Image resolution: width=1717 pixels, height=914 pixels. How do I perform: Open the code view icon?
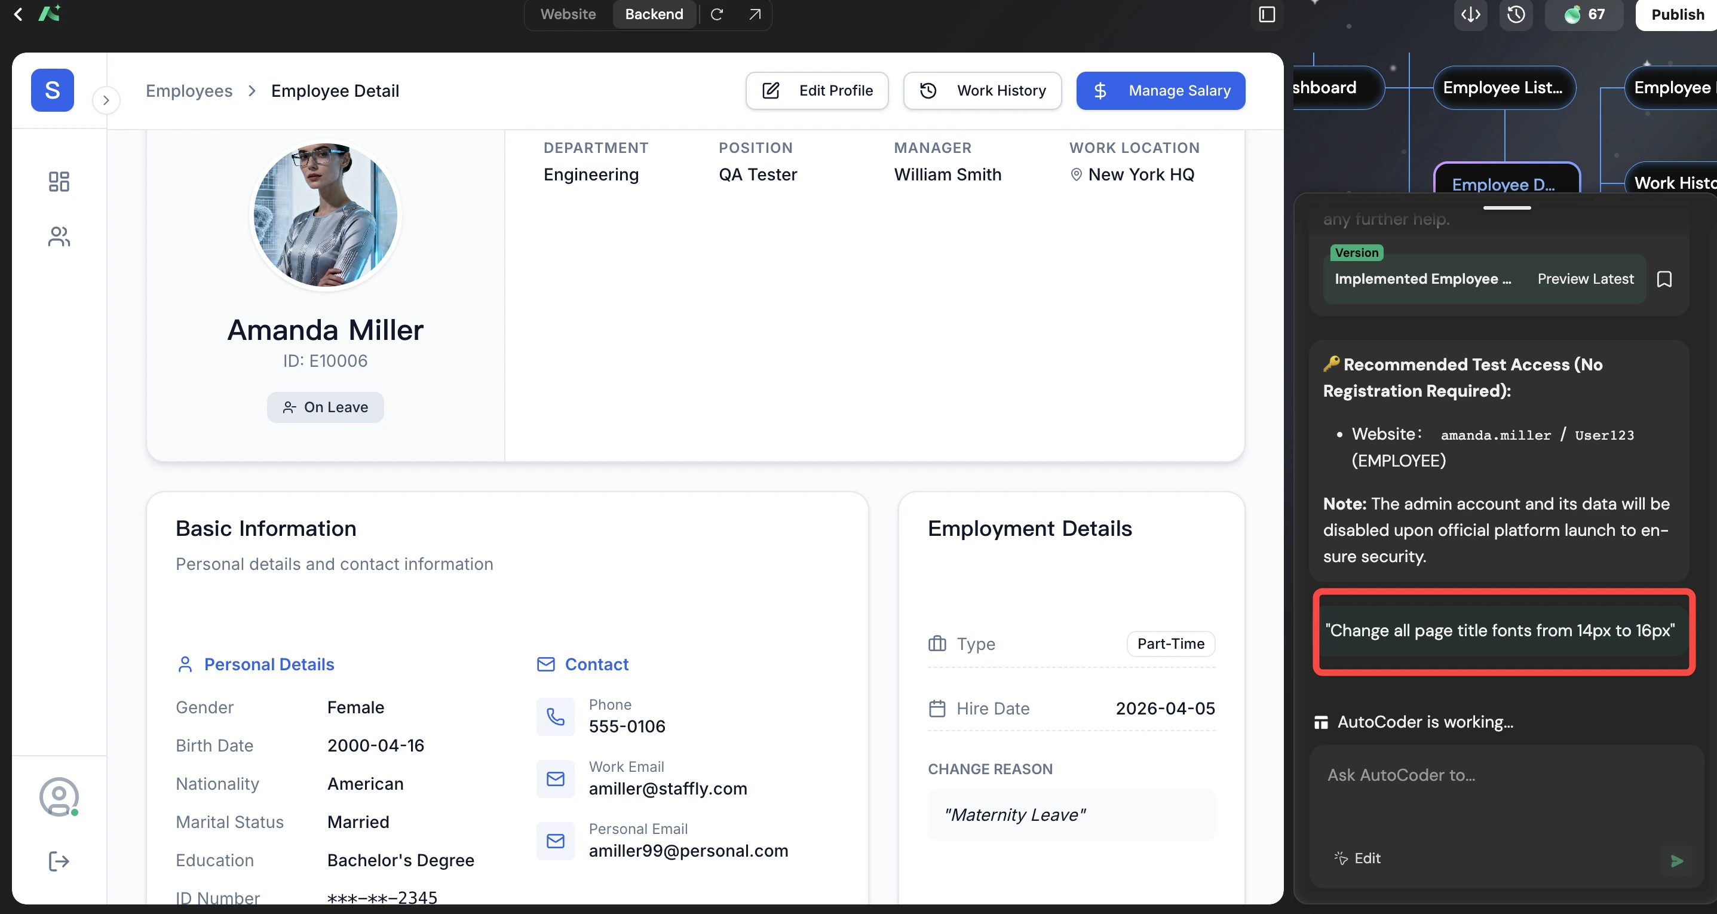click(1470, 14)
